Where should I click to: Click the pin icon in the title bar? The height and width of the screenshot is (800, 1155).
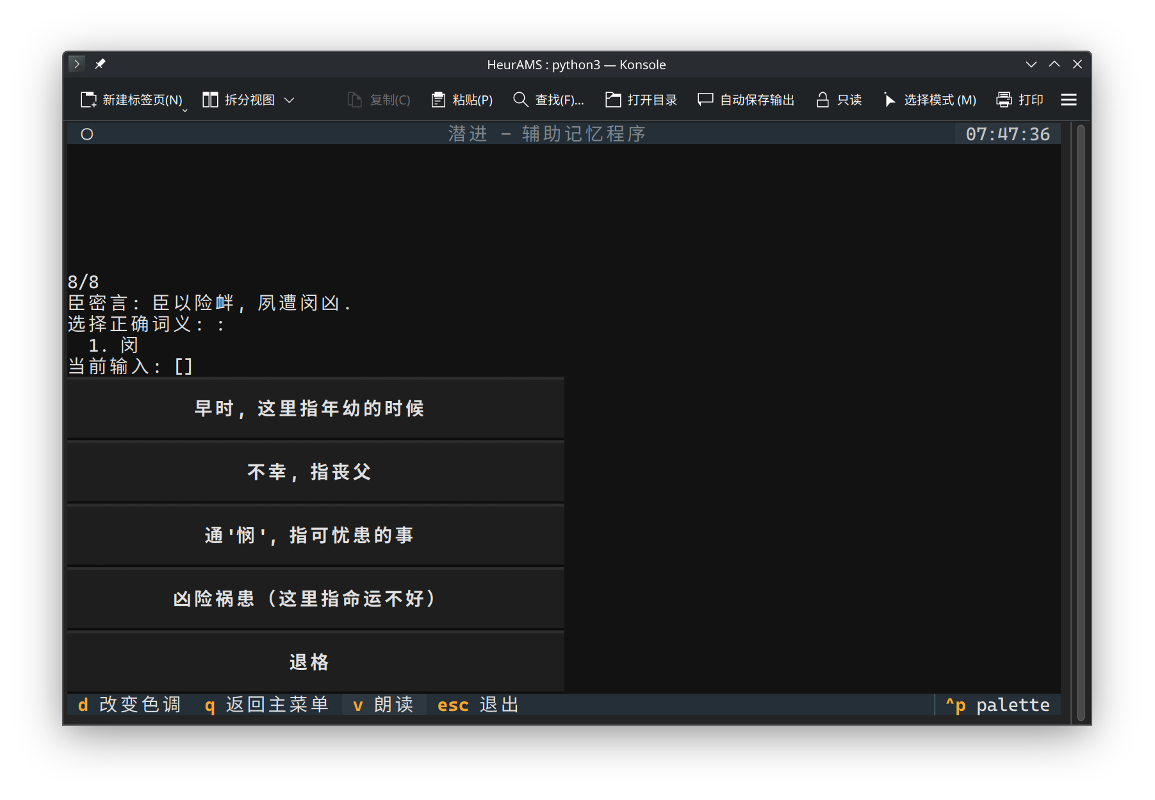[100, 64]
